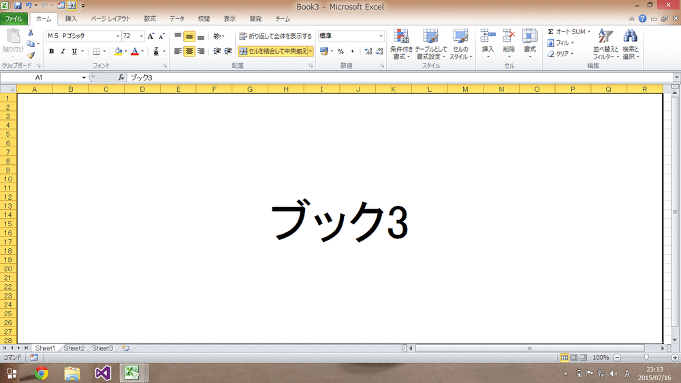Switch to the Insert (挿入) tab
Screen dimensions: 681x383
(x=71, y=18)
